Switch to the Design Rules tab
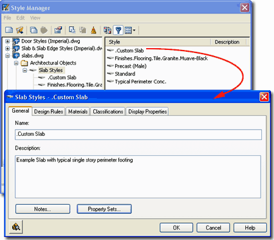Screen dimensions: 274x240 pos(49,111)
